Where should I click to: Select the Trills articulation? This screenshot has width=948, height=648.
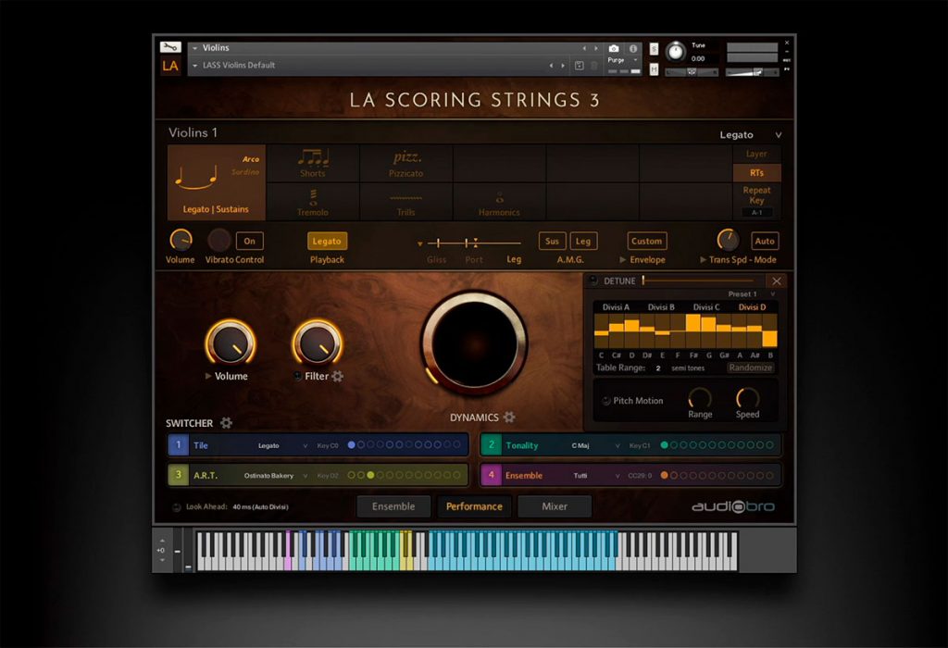pos(405,202)
